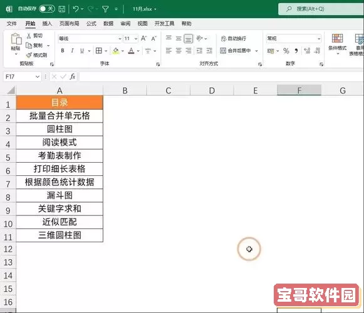Screen dimensions: 364x313
Task: Click the 粘贴 paste clipboard icon
Action: click(16, 39)
